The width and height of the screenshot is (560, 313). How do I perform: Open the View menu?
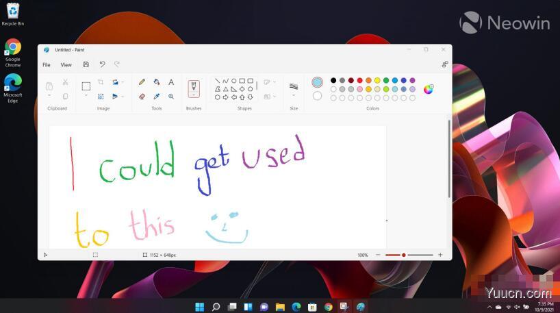(x=66, y=64)
